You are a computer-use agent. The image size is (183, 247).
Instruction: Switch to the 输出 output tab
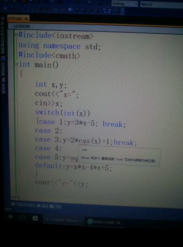[x=43, y=206]
